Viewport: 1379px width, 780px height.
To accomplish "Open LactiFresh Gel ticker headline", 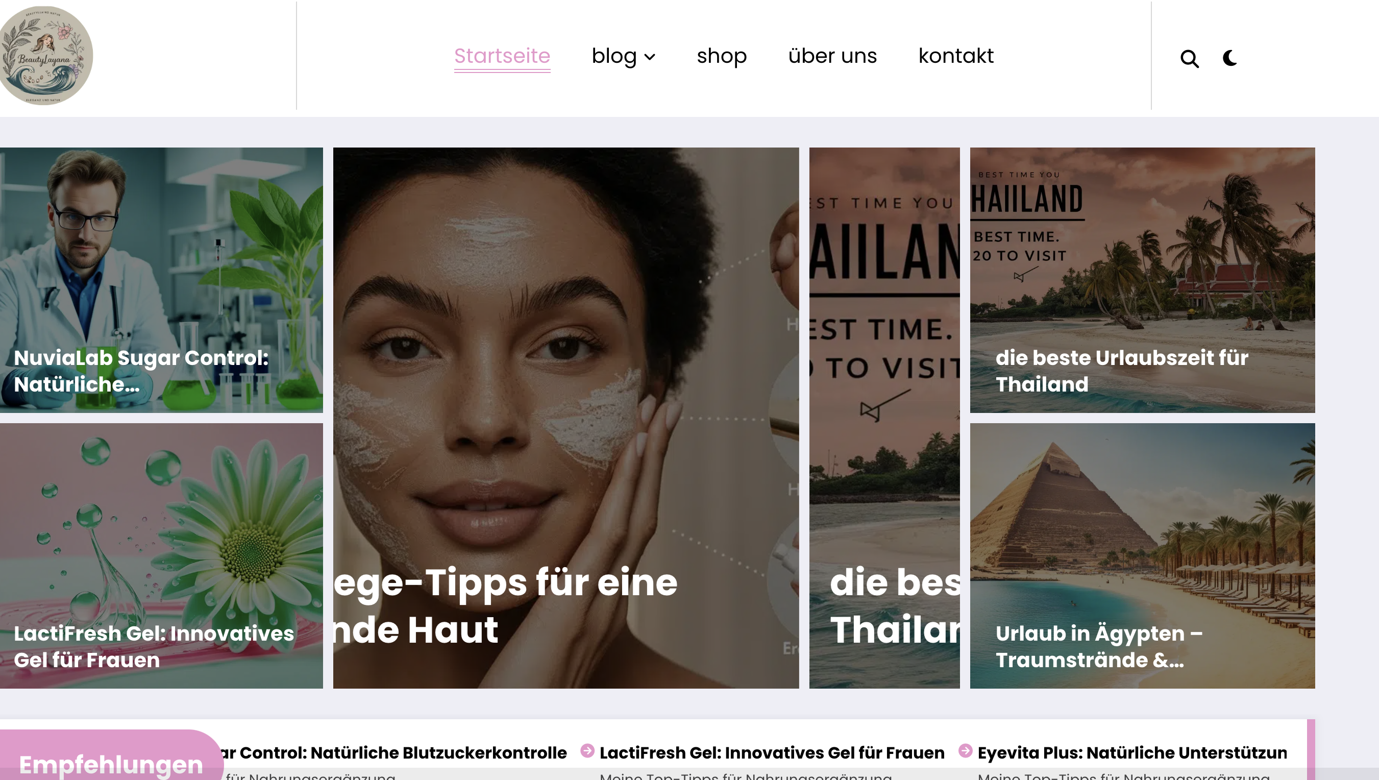I will click(772, 752).
